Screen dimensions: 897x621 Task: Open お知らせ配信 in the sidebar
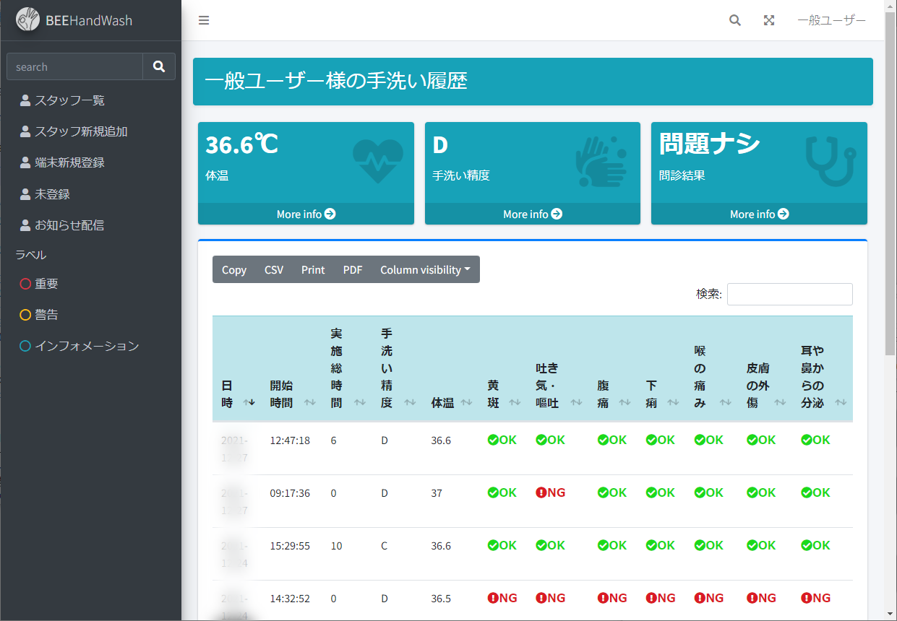click(x=69, y=225)
